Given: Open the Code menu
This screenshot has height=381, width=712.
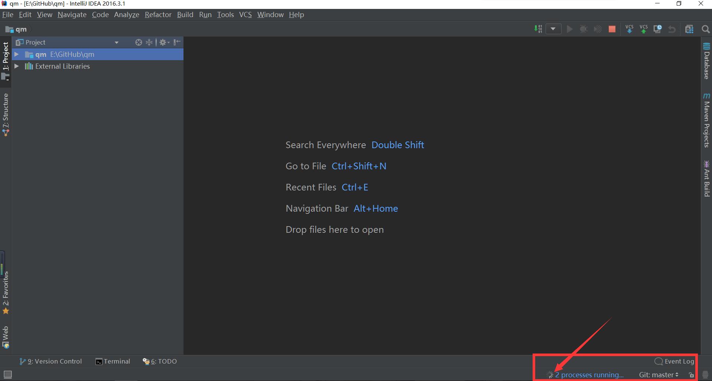Looking at the screenshot, I should [100, 14].
